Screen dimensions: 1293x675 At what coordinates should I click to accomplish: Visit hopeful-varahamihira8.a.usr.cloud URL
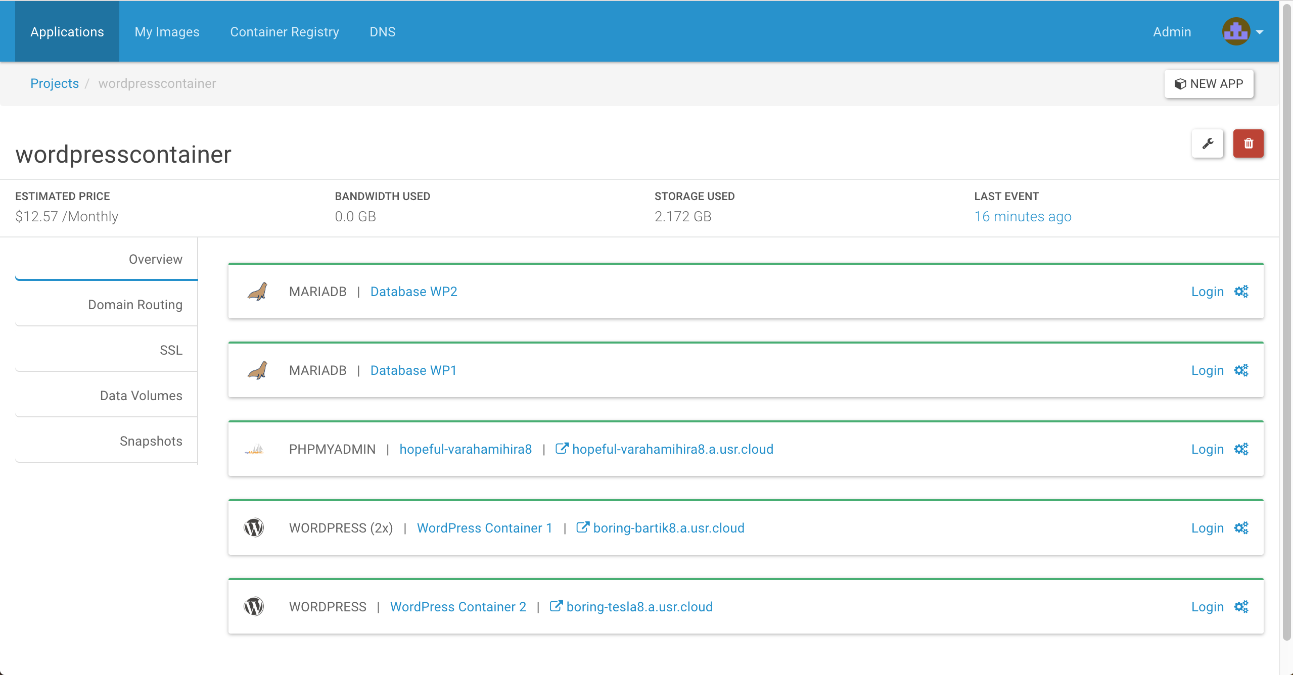point(673,449)
